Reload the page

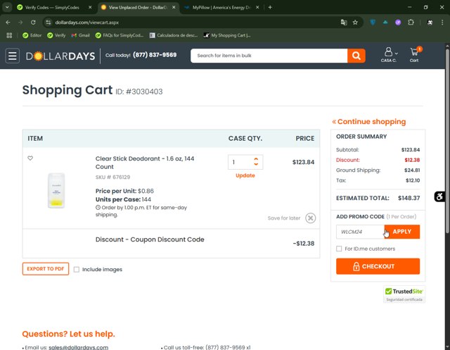point(33,23)
